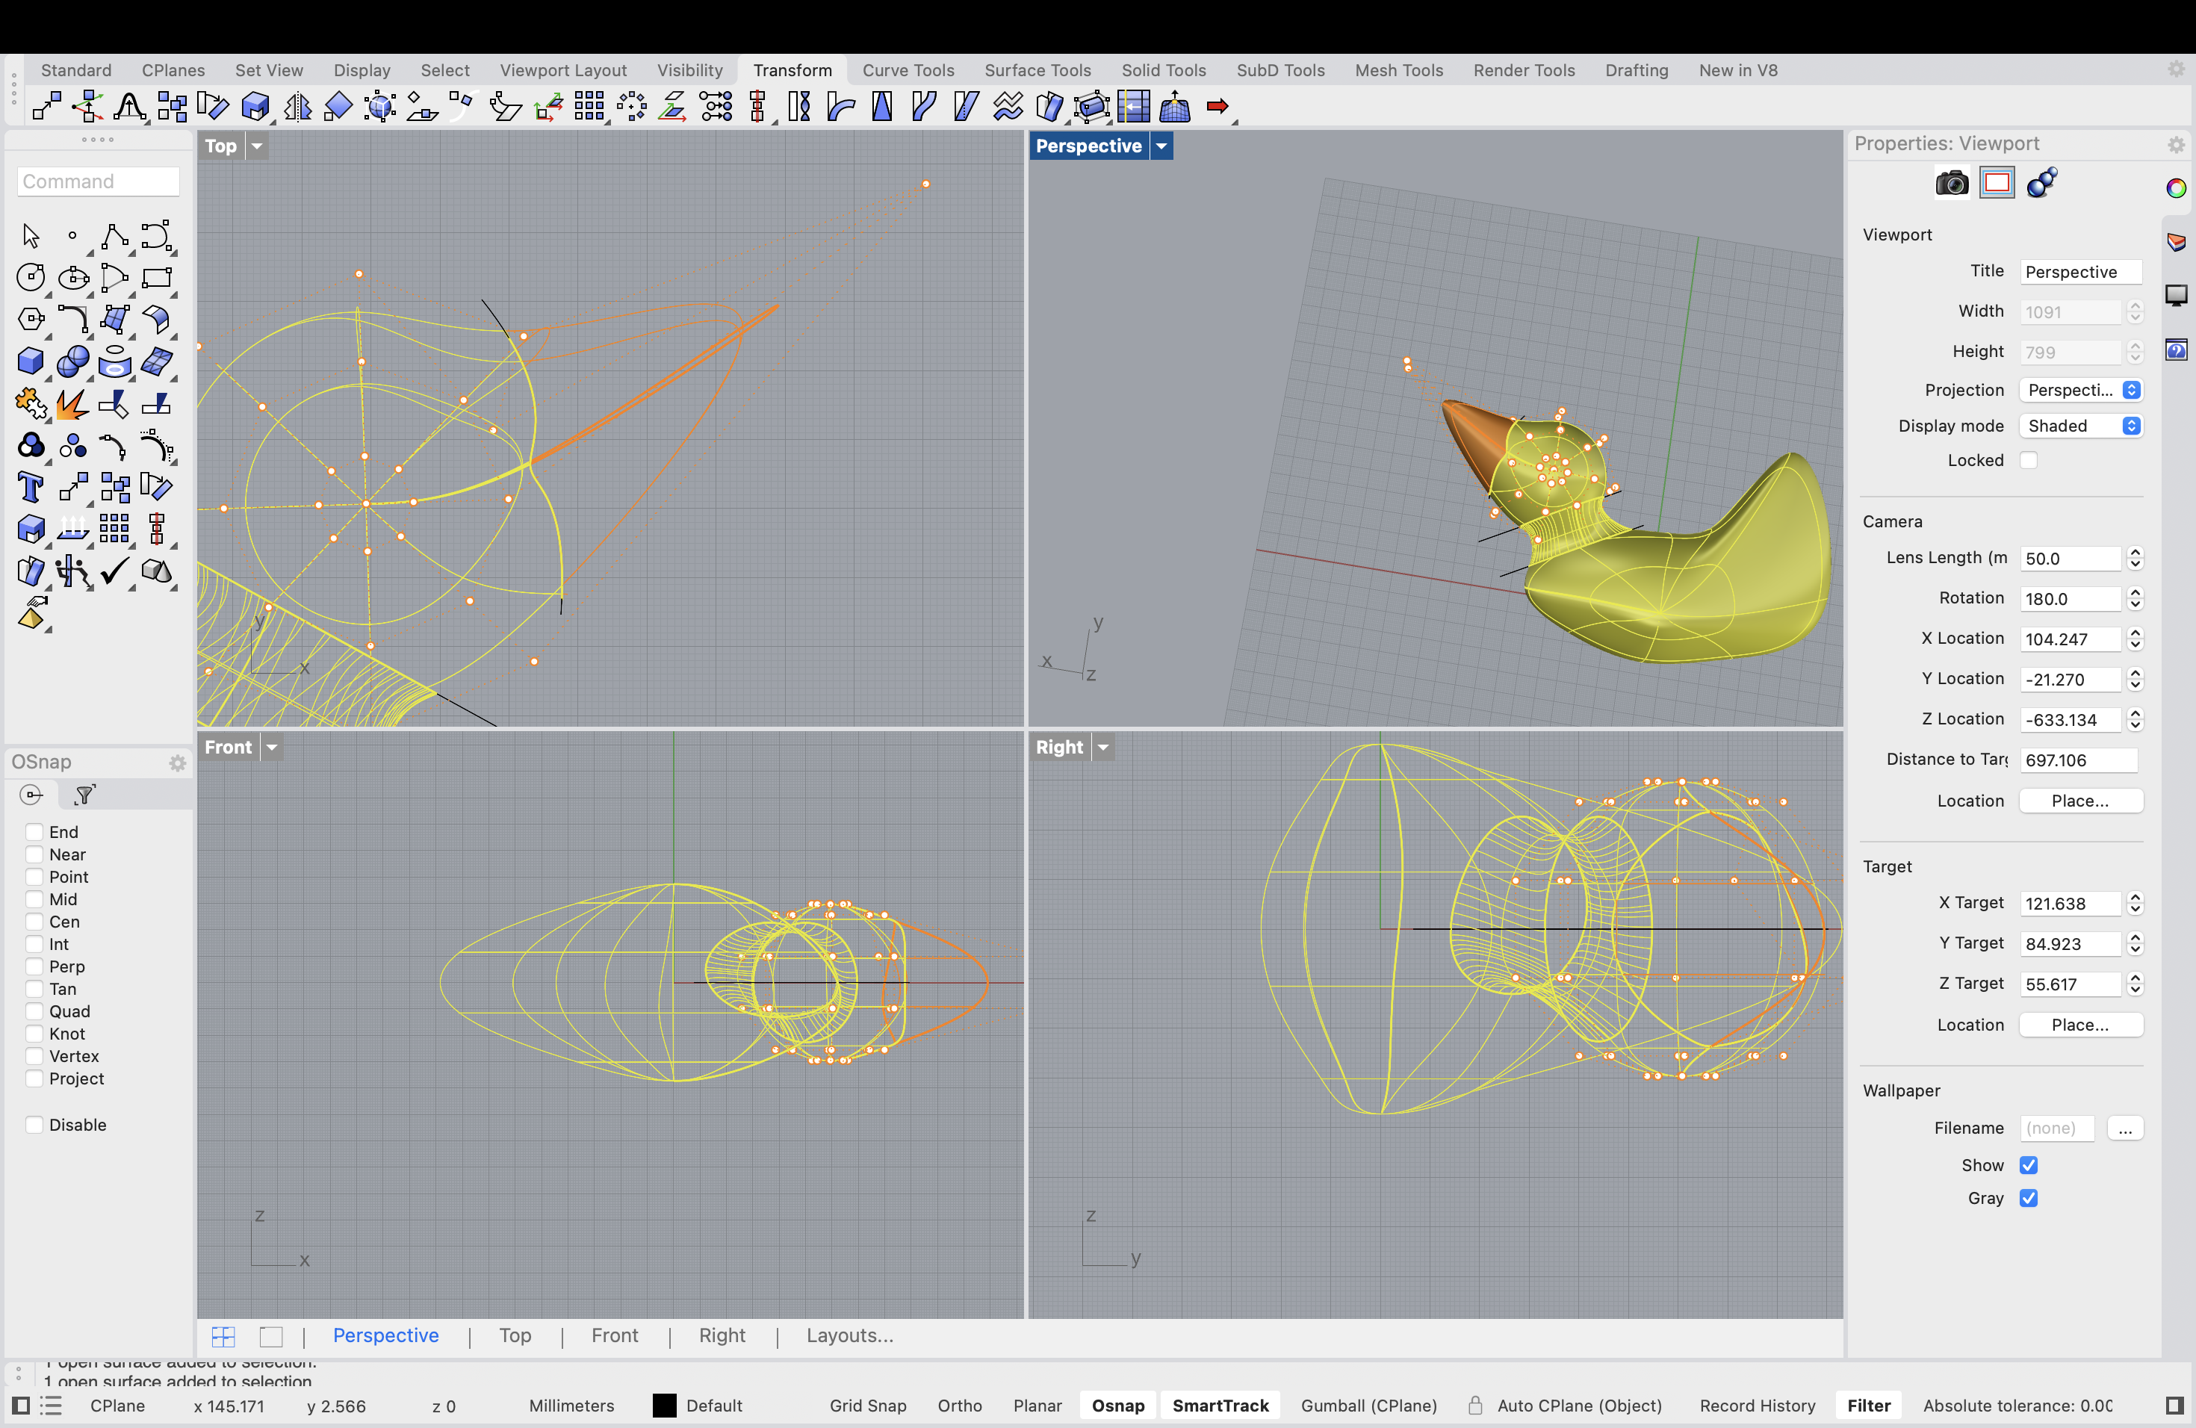Toggle Ortho in status bar
The height and width of the screenshot is (1428, 2196).
coord(960,1406)
